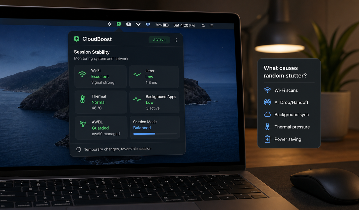Open the Bluetooth menu bar icon
The image size is (359, 210).
pos(128,24)
